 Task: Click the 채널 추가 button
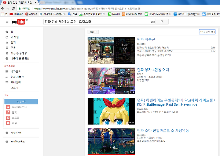(21, 102)
